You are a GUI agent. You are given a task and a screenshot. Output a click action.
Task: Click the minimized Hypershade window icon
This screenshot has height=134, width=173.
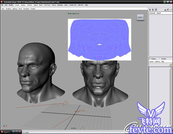pos(2,132)
